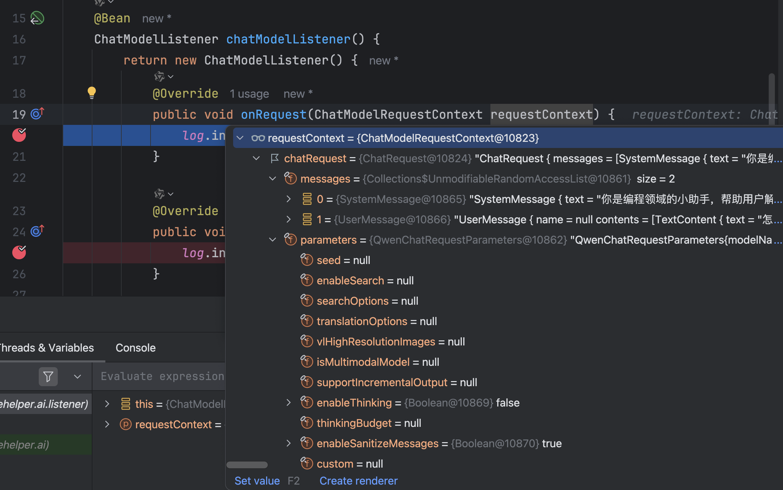Expand the message 0 SystemMessage entry
Screen dimensions: 783x490
pos(289,199)
